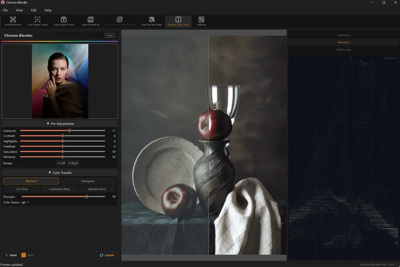Image resolution: width=400 pixels, height=267 pixels.
Task: Click the 'Preview updated.' status message
Action: 12,265
